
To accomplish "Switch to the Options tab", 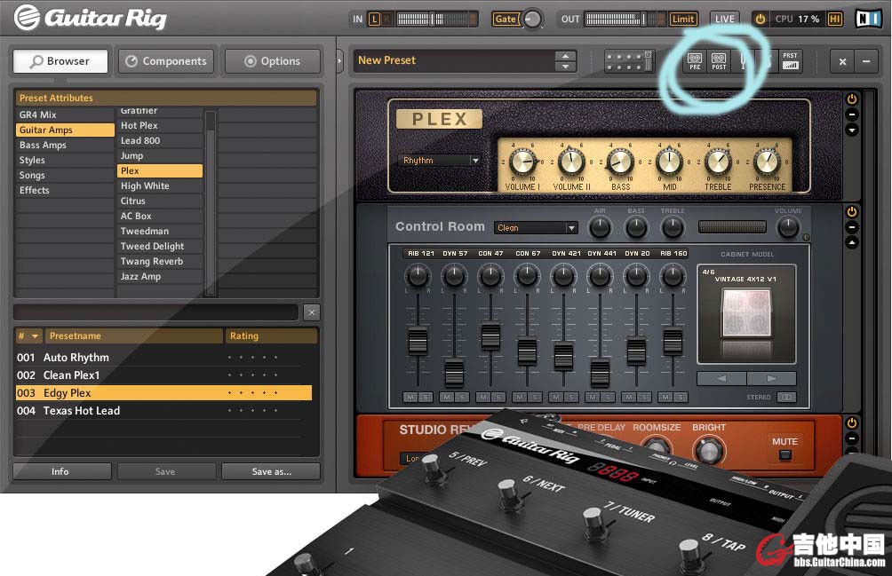I will pyautogui.click(x=273, y=60).
